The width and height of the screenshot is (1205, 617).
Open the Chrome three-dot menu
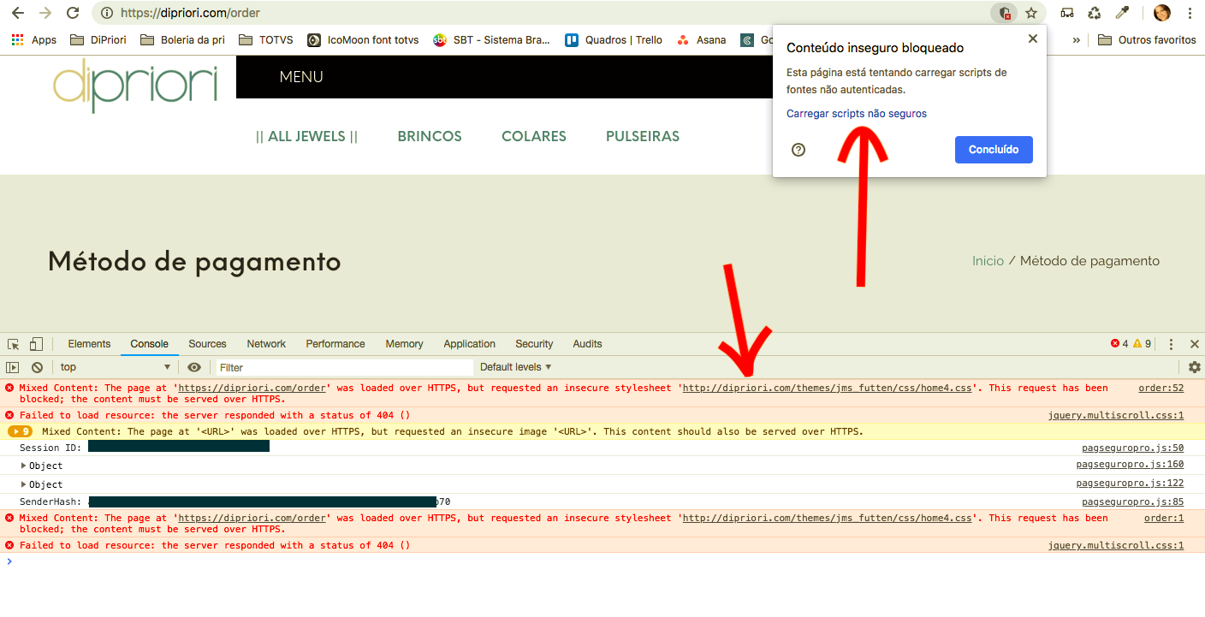click(x=1190, y=13)
